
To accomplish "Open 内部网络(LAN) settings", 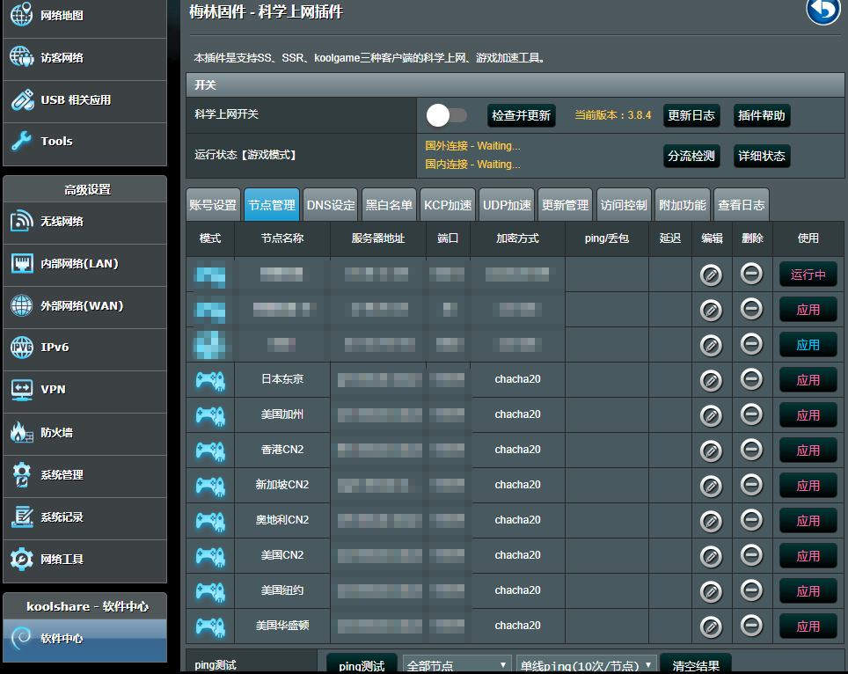I will (85, 263).
